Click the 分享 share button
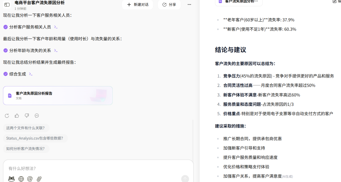Screen dimensions: 341x182 [169, 4]
